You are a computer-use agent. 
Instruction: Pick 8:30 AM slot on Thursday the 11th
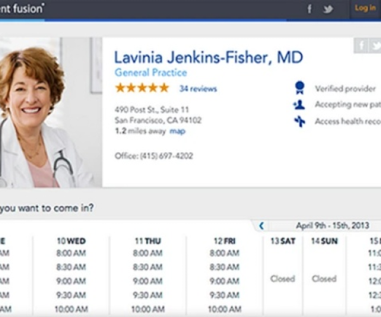tap(148, 268)
